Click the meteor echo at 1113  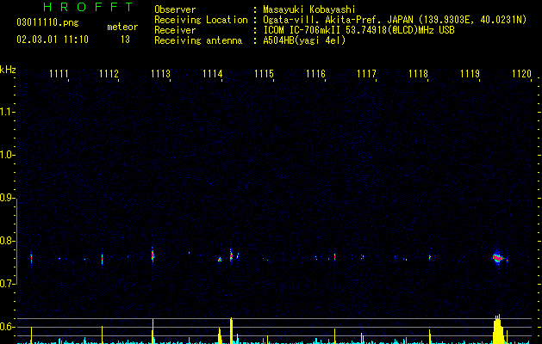[153, 255]
